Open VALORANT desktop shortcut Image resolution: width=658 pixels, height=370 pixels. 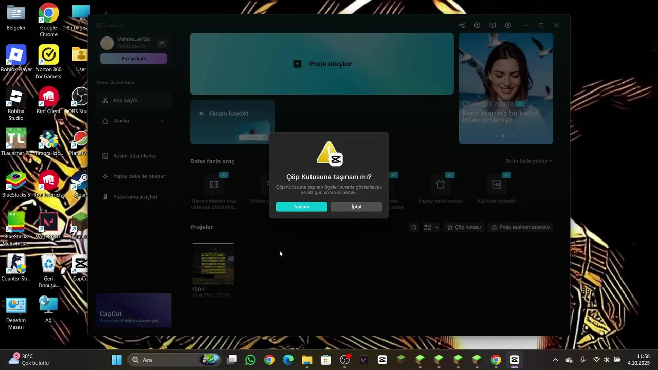pos(48,226)
